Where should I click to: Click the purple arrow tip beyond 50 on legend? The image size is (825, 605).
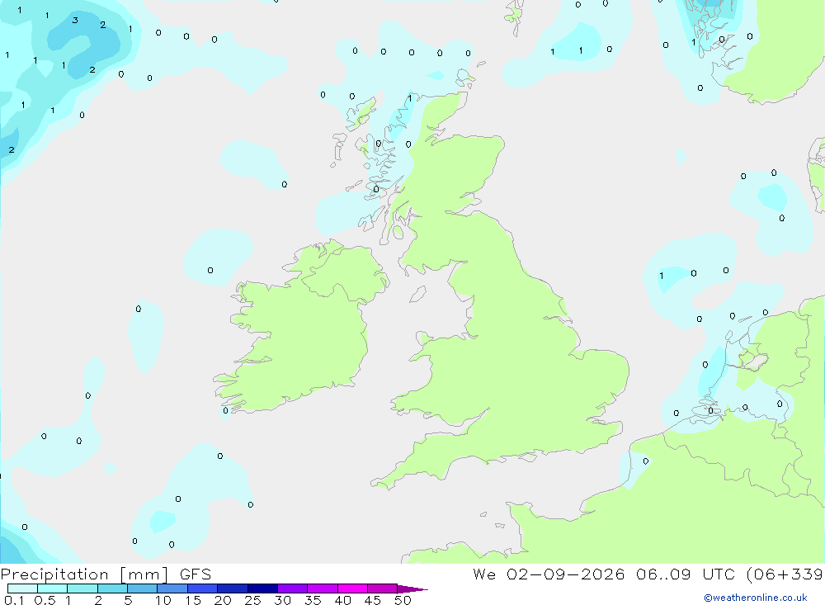(412, 589)
